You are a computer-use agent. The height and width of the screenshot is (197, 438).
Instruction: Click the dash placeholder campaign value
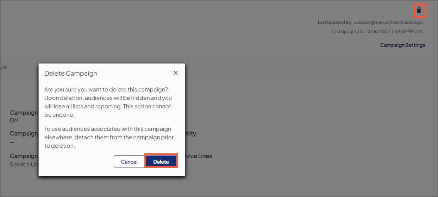12,142
